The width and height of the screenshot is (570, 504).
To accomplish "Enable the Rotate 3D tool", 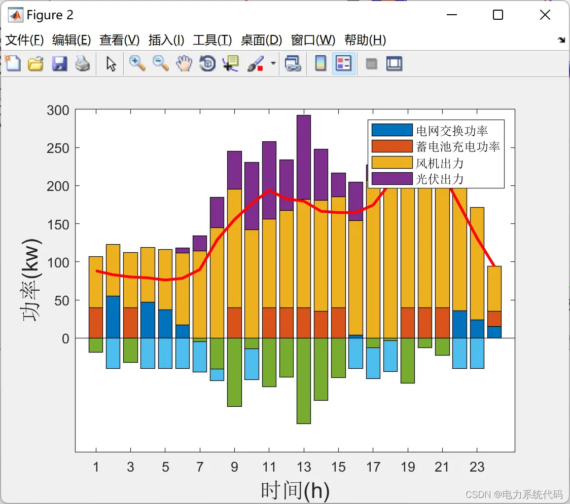I will (x=207, y=63).
